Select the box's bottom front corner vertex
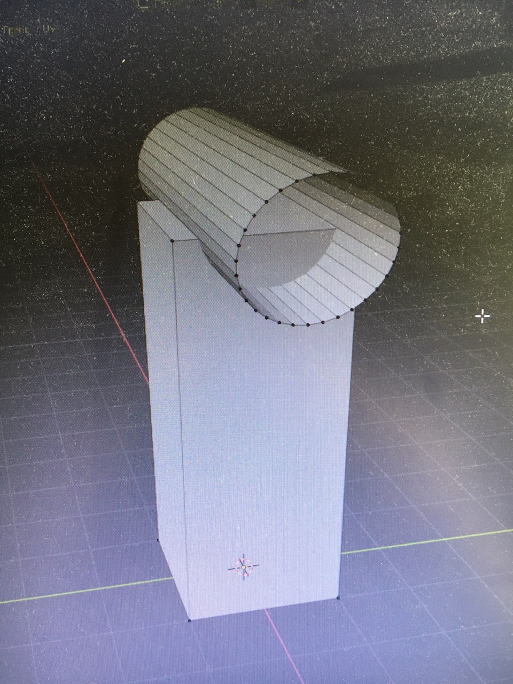 [x=190, y=620]
